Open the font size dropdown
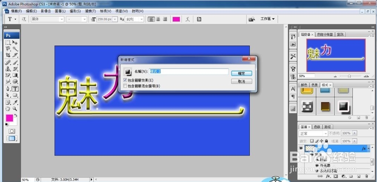The height and width of the screenshot is (182, 377). (x=115, y=19)
